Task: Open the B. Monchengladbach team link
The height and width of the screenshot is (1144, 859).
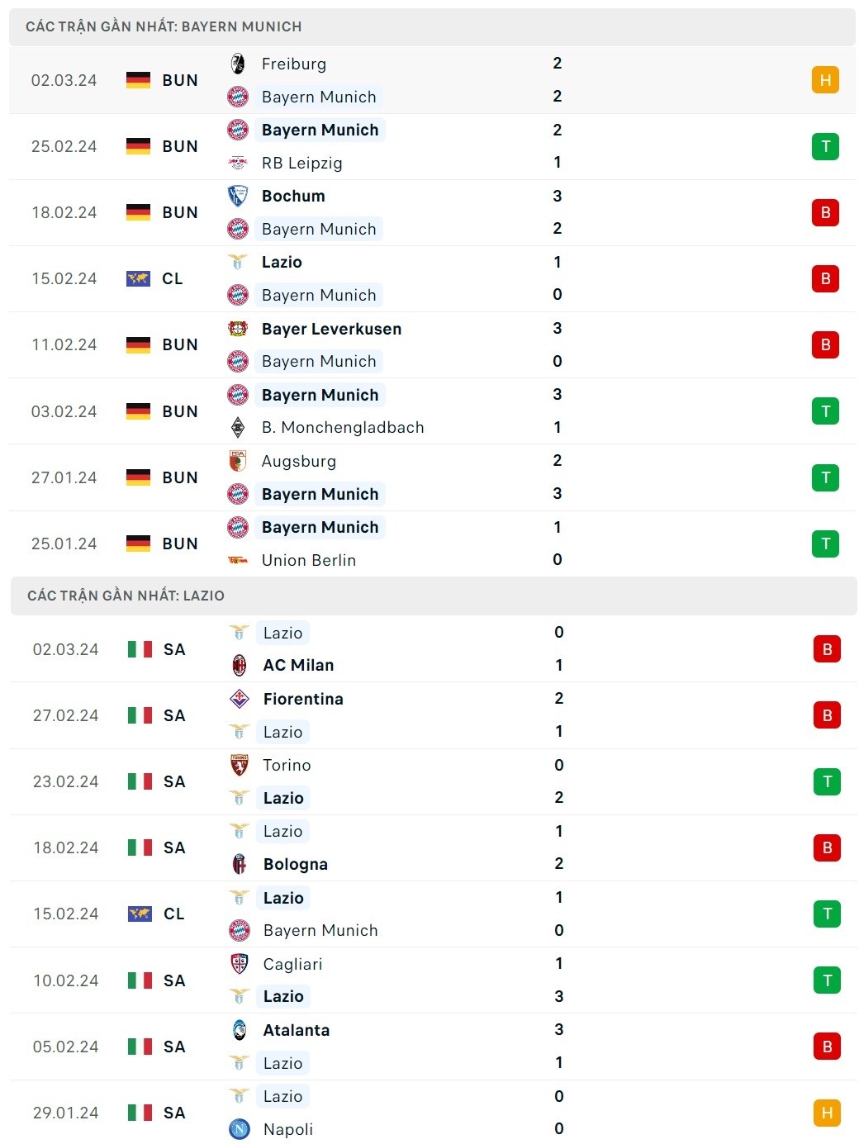Action: [x=342, y=427]
